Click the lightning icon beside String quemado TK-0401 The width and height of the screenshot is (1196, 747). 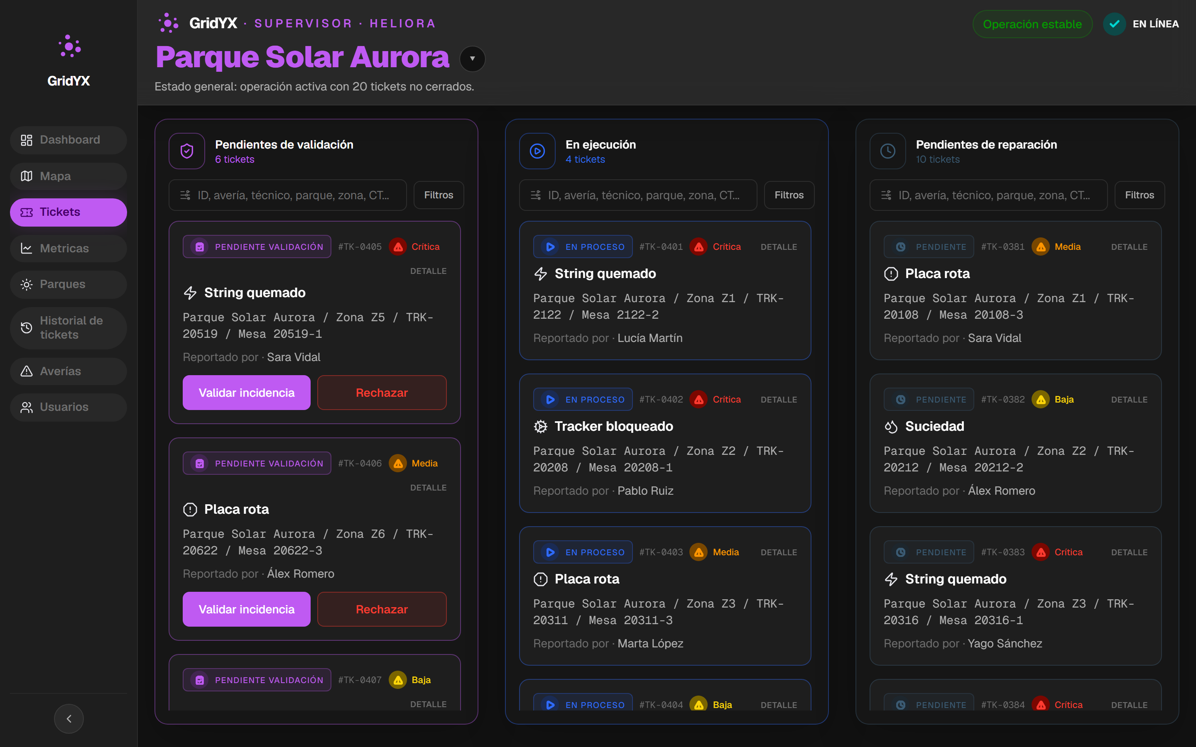(541, 274)
